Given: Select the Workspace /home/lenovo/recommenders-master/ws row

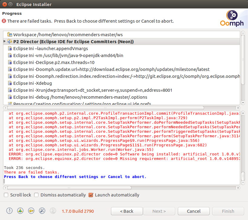Looking at the screenshot, I should (122, 35).
